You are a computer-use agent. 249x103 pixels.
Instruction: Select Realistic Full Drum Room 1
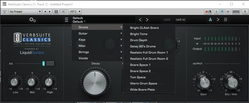(x=149, y=53)
